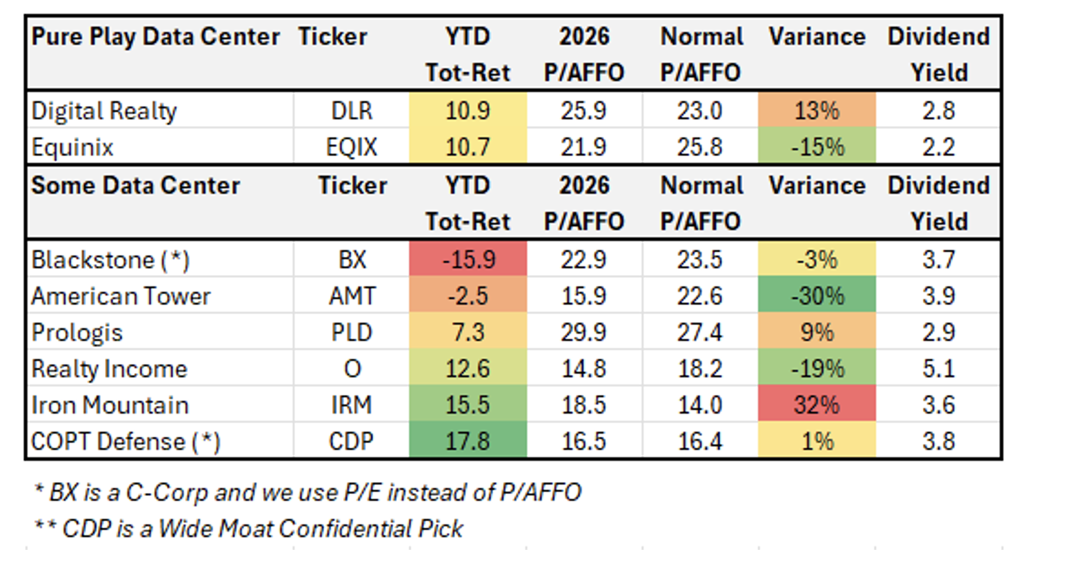Select the red 32% variance cell
This screenshot has height=562, width=1068.
click(x=816, y=405)
